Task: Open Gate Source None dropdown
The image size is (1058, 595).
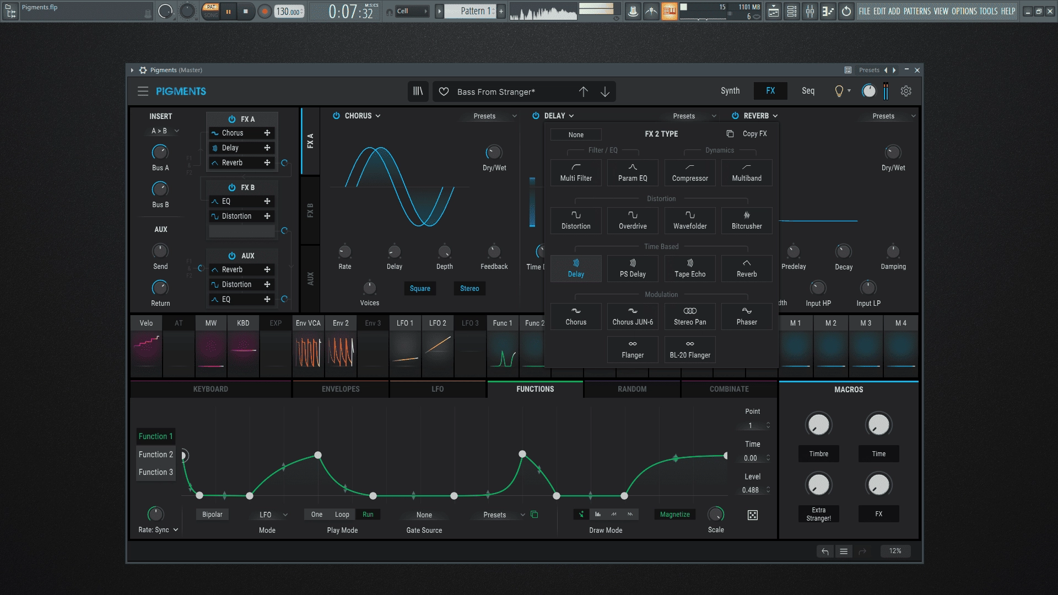Action: [x=424, y=515]
